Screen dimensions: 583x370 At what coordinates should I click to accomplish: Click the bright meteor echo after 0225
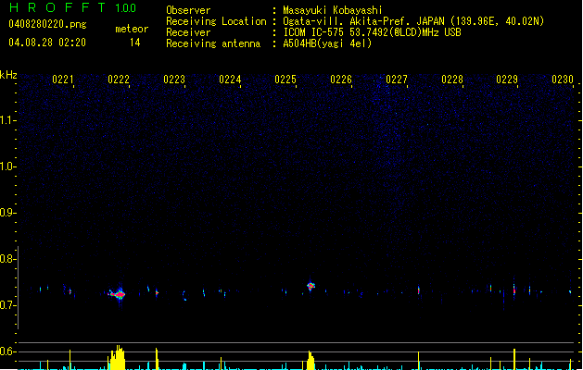[311, 286]
